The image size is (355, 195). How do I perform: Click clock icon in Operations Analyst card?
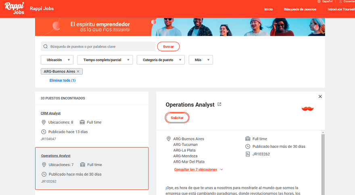44,174
